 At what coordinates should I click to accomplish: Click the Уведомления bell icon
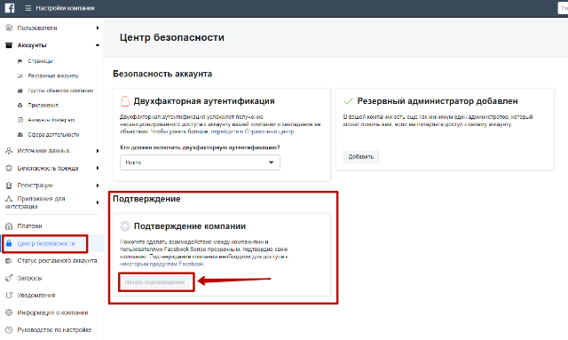(x=9, y=295)
